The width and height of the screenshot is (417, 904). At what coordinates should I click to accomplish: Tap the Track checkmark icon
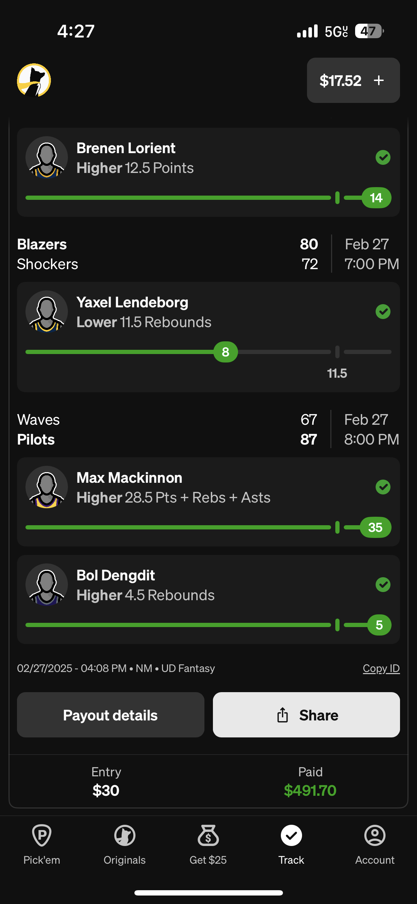click(291, 836)
